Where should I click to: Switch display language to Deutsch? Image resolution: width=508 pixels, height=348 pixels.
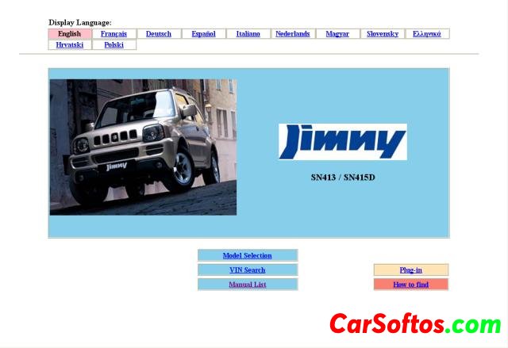(x=159, y=34)
